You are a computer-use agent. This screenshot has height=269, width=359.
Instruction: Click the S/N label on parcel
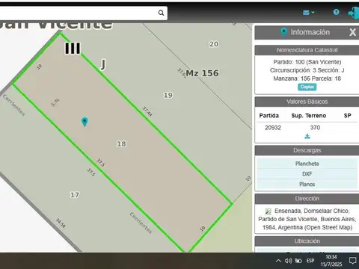(55, 102)
